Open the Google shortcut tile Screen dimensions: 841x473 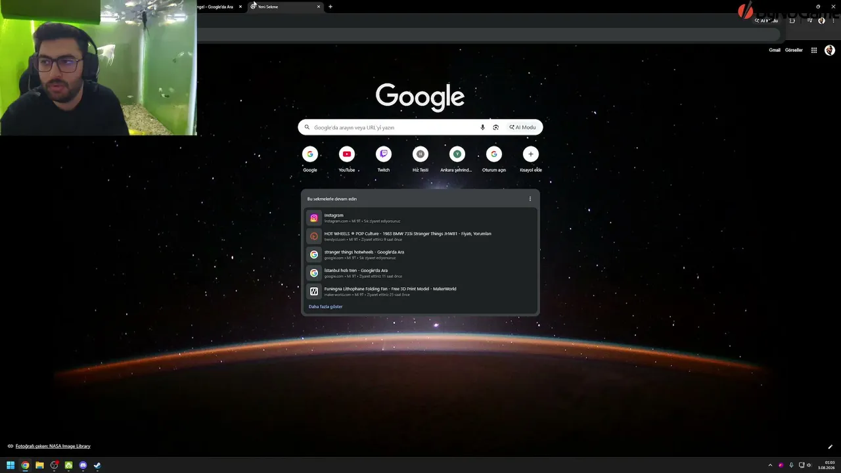pos(310,159)
